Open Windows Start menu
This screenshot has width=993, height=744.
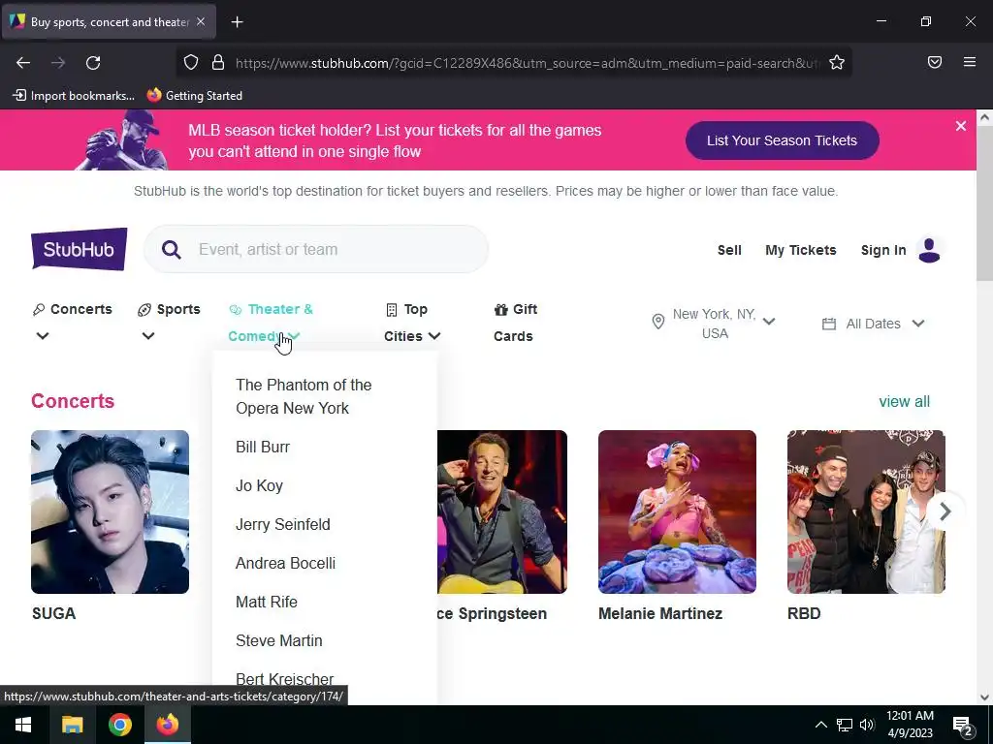tap(23, 725)
